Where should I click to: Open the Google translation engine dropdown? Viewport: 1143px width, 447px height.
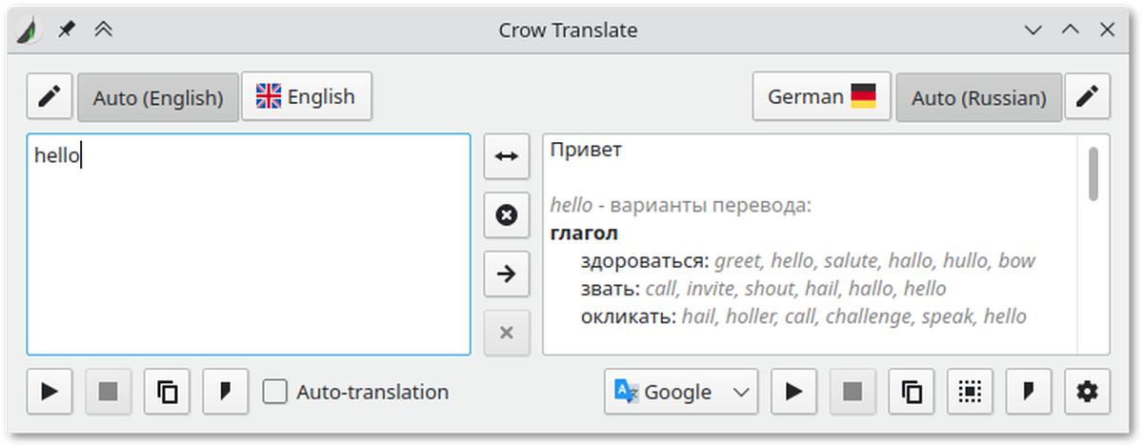click(681, 392)
